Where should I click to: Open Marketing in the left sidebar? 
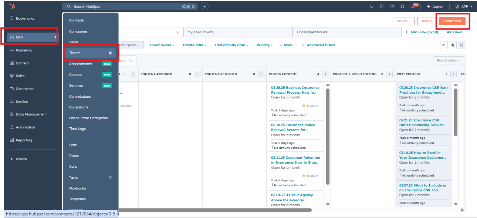pos(21,50)
